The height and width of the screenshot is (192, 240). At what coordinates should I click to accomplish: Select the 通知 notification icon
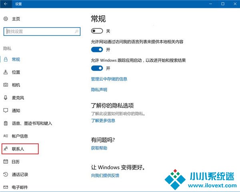(6, 111)
